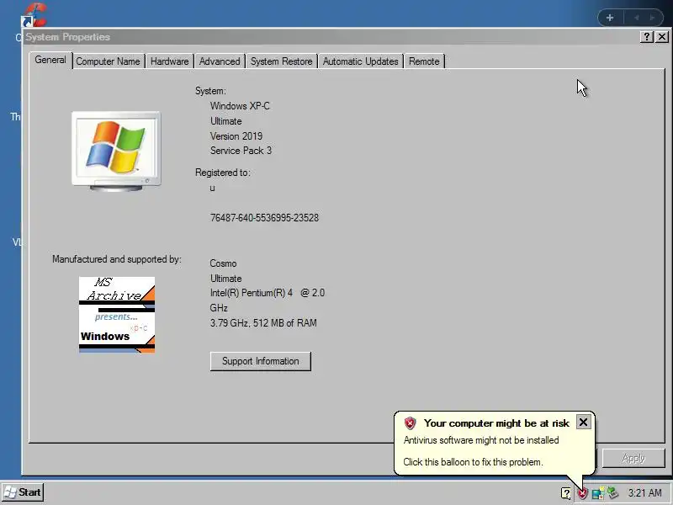Click the red shield icon in the balloon
The height and width of the screenshot is (505, 673).
click(410, 423)
